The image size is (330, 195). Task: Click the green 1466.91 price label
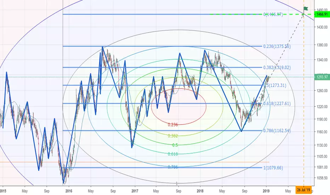click(x=322, y=14)
